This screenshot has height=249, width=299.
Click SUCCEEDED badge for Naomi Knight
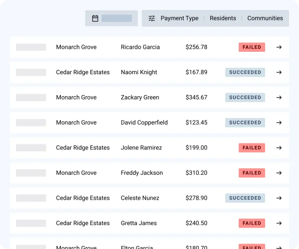[245, 72]
